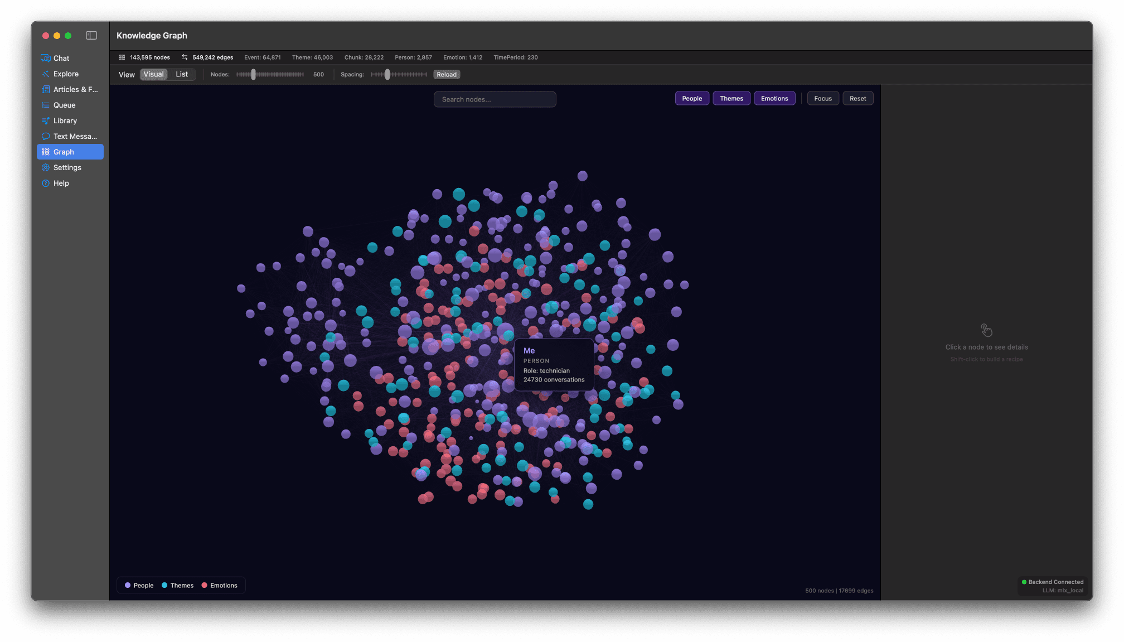Open the Help page
This screenshot has width=1124, height=642.
point(70,183)
